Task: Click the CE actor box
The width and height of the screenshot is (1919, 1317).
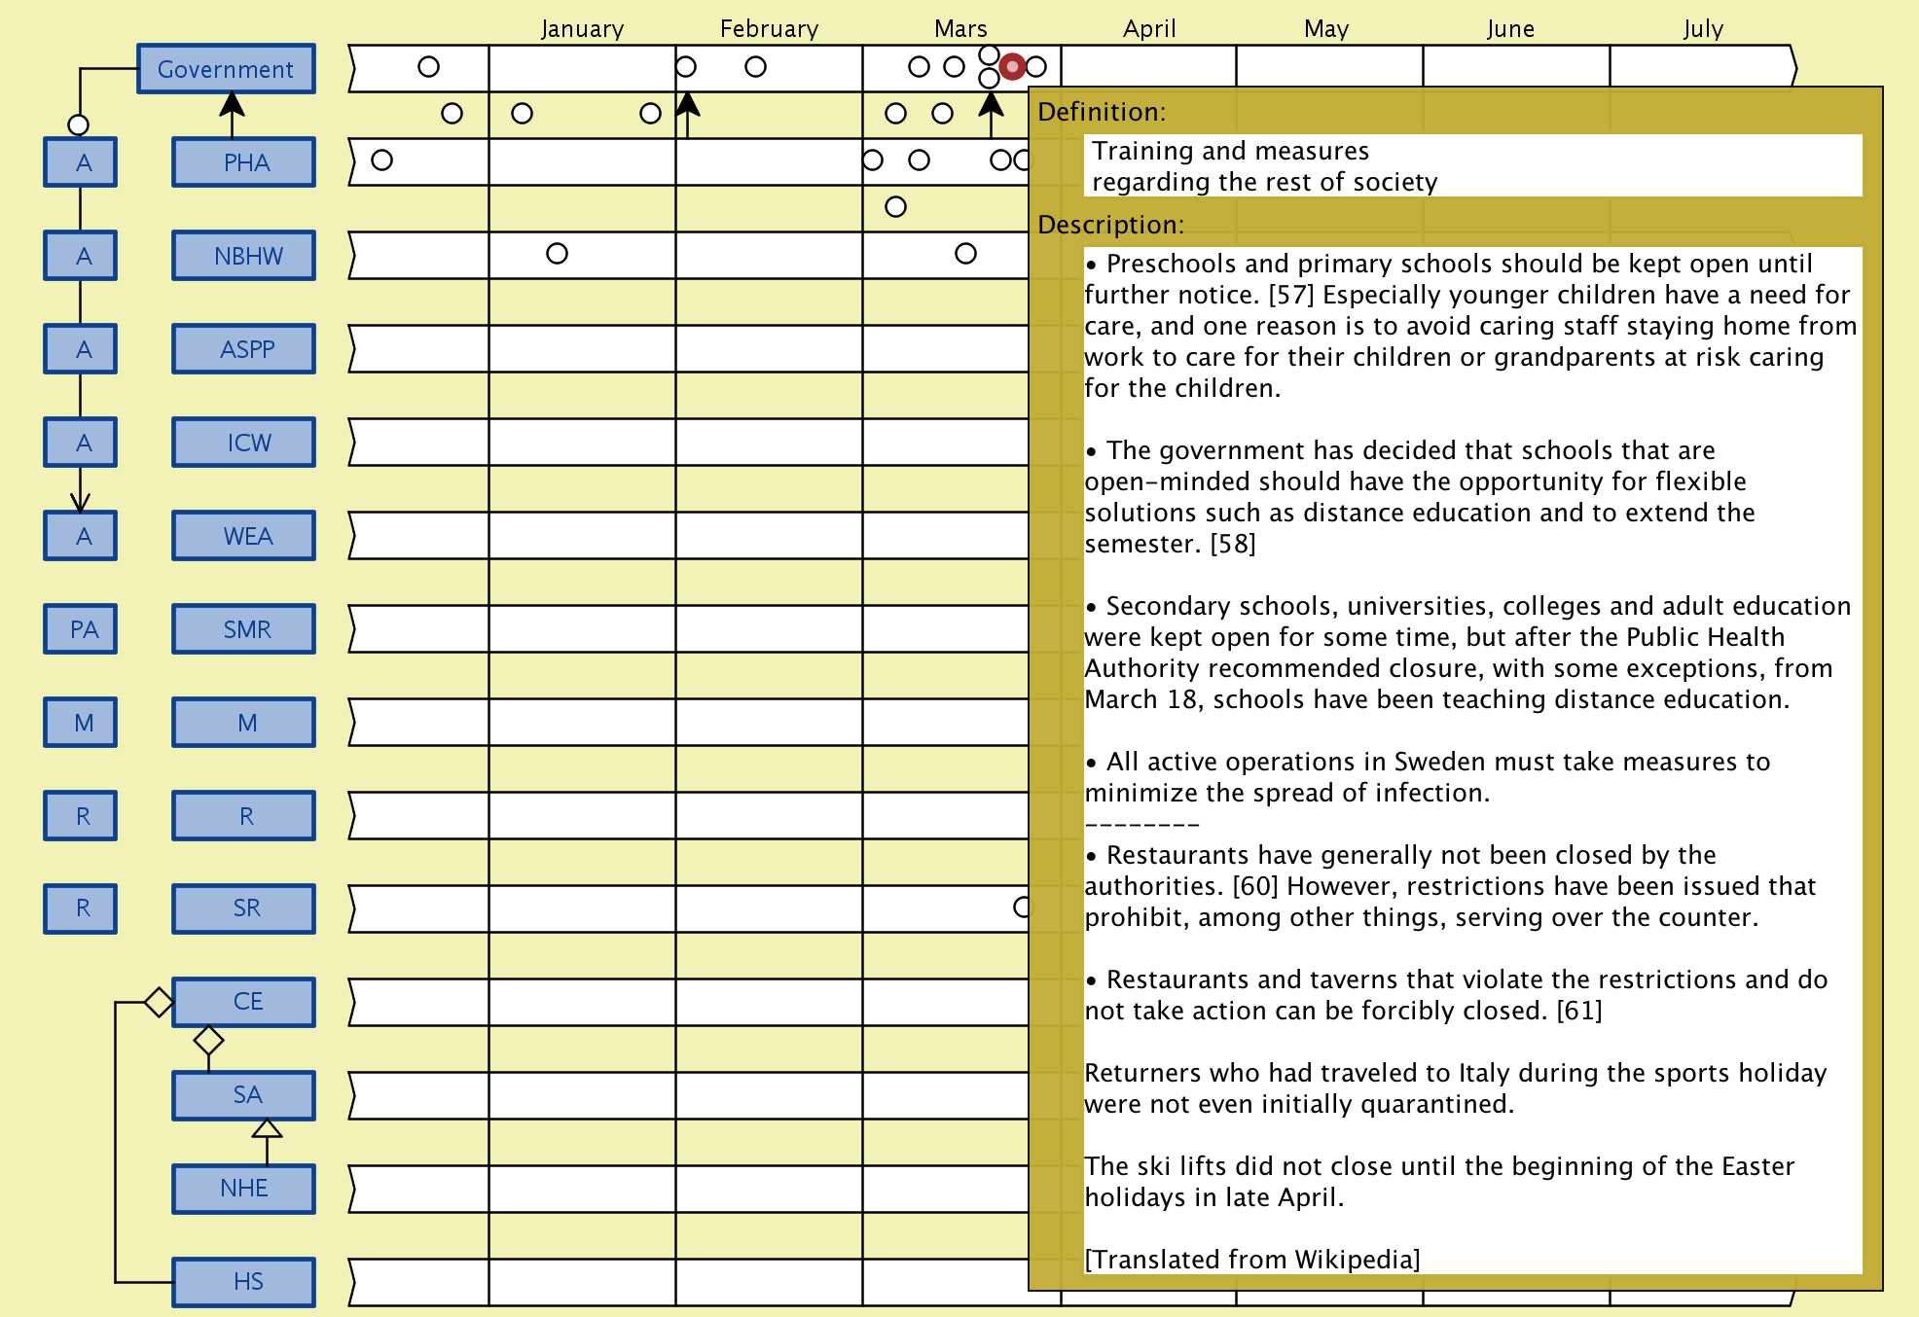Action: pos(244,1002)
